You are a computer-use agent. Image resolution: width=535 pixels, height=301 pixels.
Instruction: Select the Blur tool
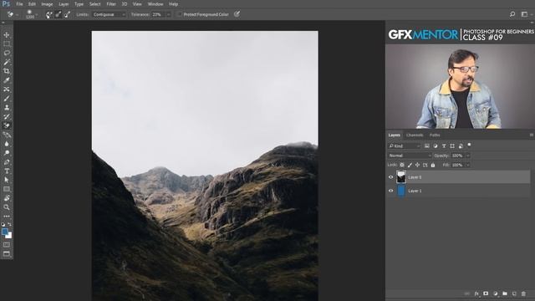[7, 144]
